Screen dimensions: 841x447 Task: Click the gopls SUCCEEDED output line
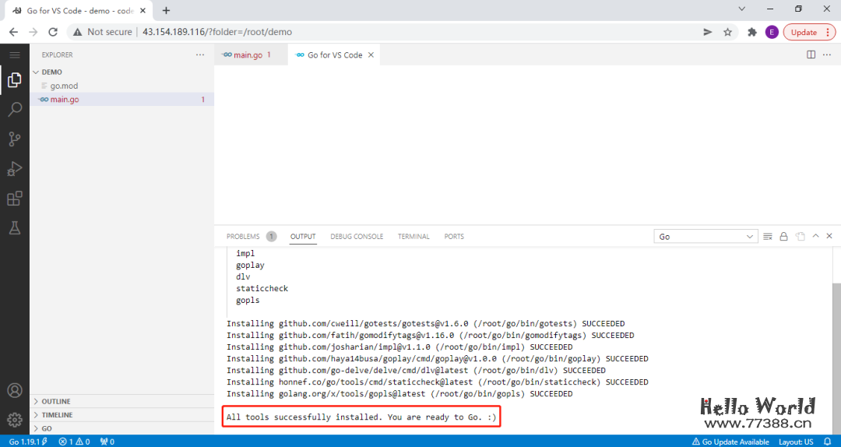[399, 394]
